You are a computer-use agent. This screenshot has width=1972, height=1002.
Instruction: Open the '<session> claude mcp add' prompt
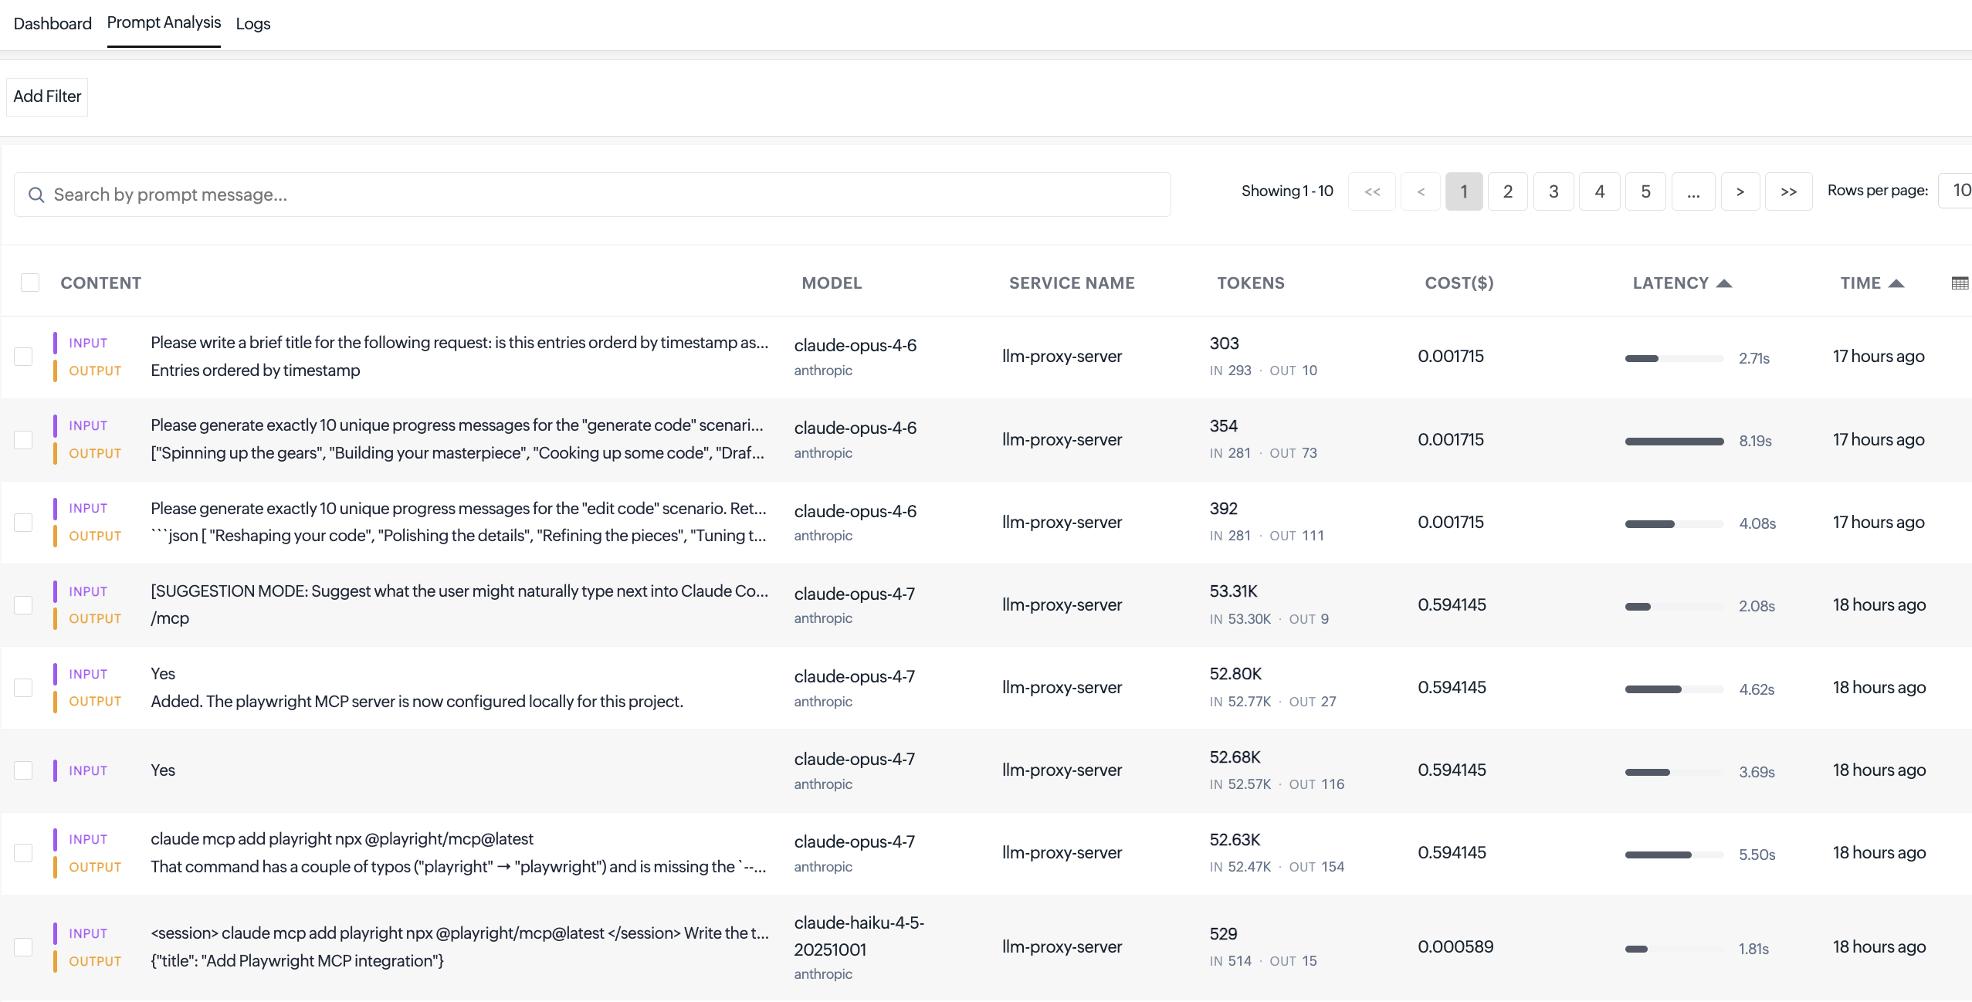tap(460, 933)
